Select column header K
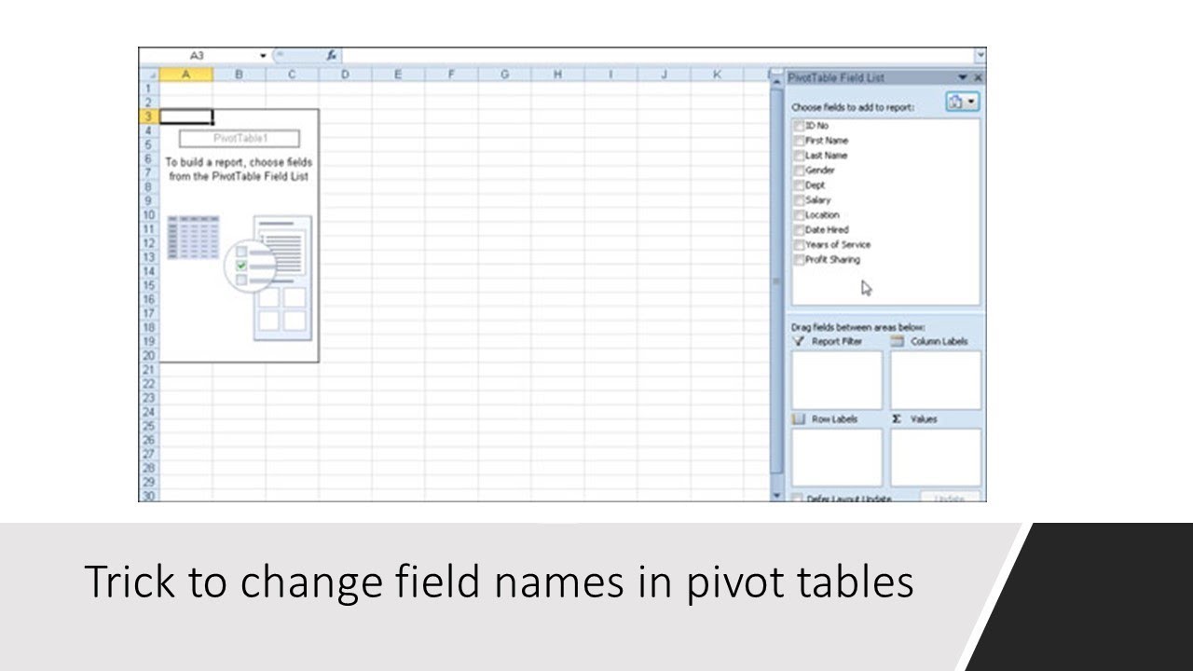The height and width of the screenshot is (671, 1193). point(717,75)
